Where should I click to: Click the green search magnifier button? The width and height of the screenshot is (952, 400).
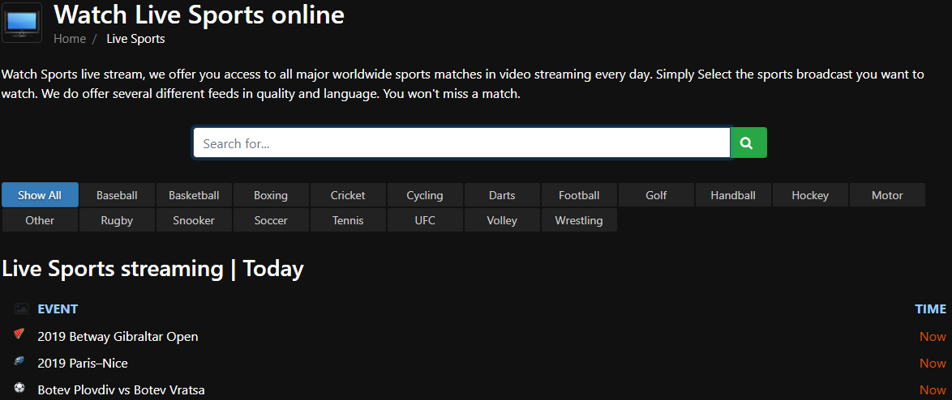[x=748, y=143]
